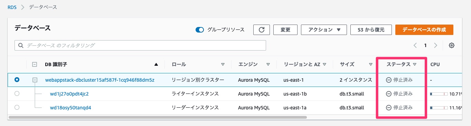Select radio button for webappstack-dbcluster row

[x=17, y=80]
